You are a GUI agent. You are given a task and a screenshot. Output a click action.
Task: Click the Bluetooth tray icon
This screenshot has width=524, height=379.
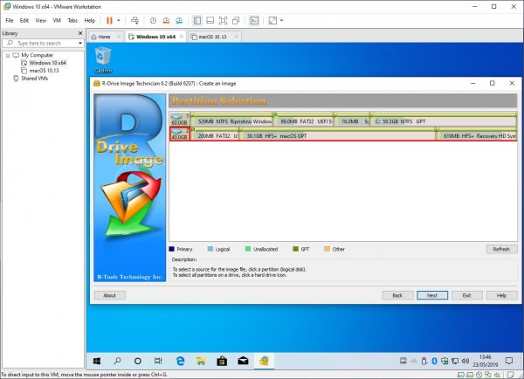[x=434, y=361]
